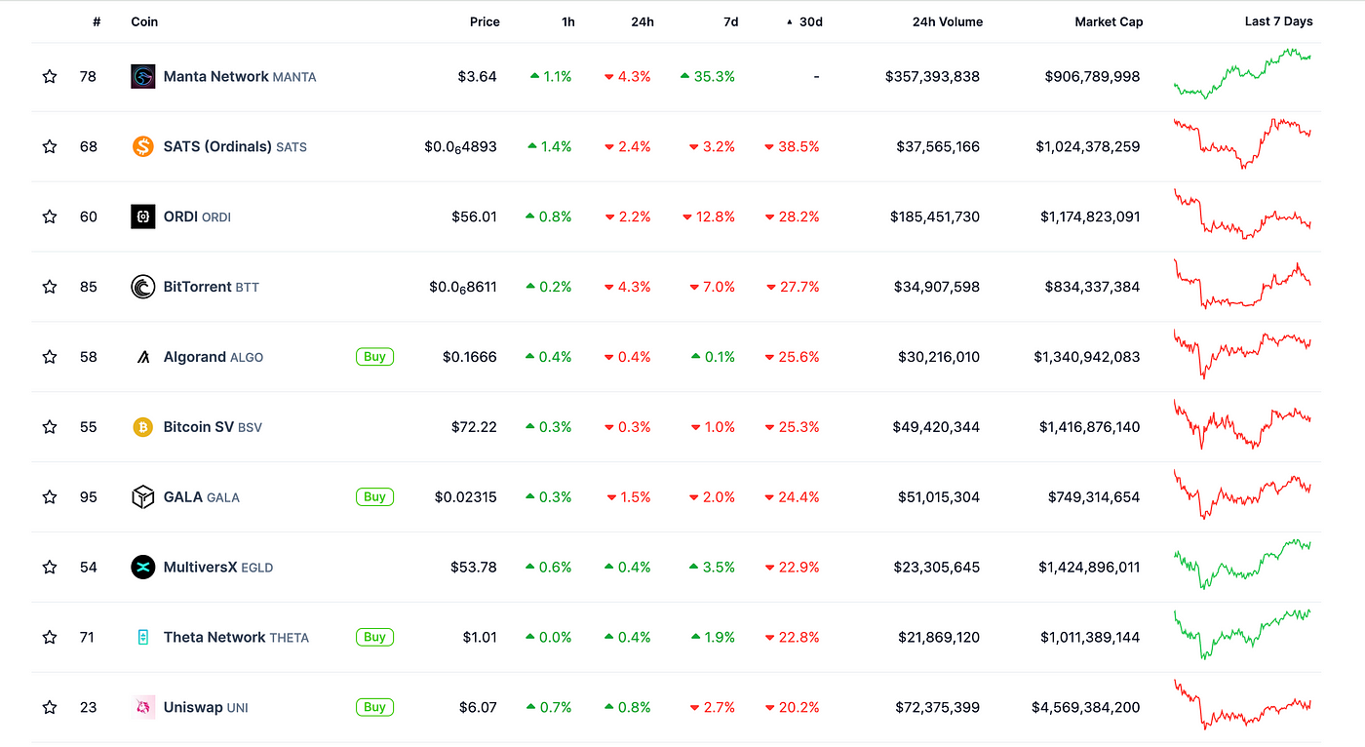This screenshot has width=1365, height=747.
Task: Open the Theta Network THETA link
Action: tap(236, 637)
